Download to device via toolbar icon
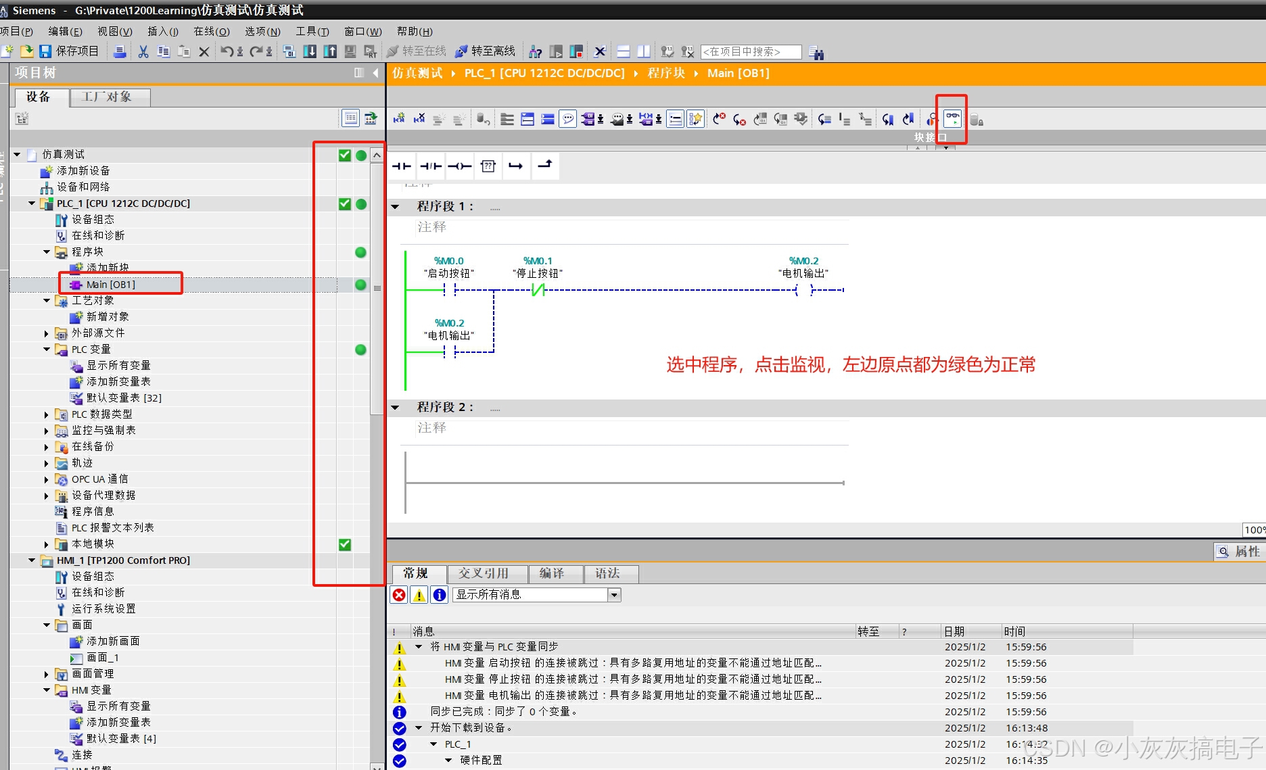Viewport: 1266px width, 770px height. click(x=310, y=51)
